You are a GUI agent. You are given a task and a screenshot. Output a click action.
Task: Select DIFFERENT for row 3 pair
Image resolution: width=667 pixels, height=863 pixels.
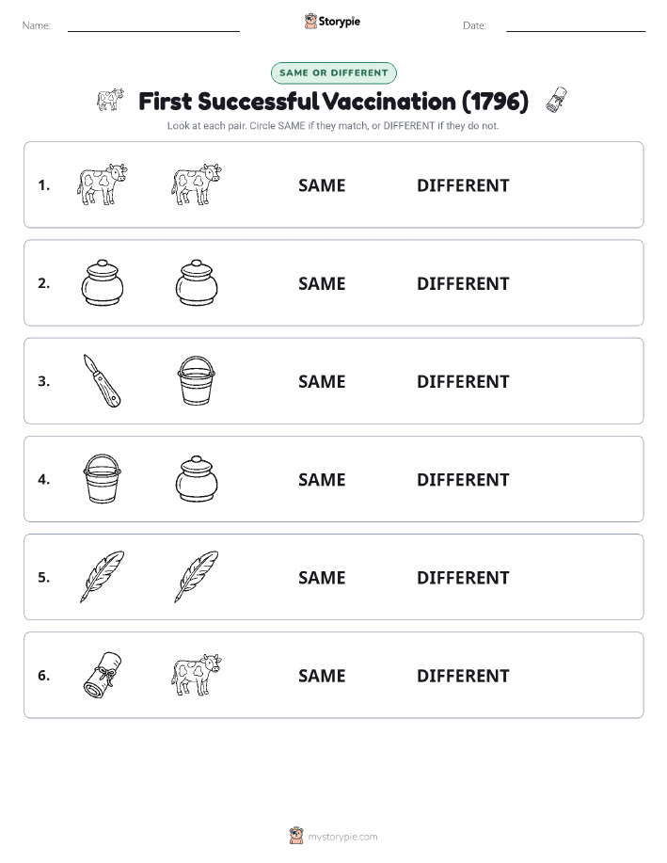[x=463, y=381]
